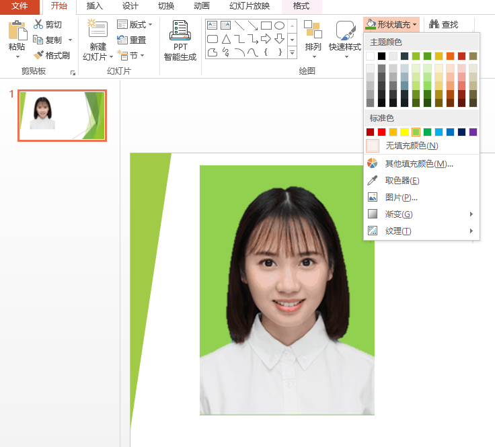The width and height of the screenshot is (495, 447).
Task: Select the arrow line shape
Action: (253, 26)
